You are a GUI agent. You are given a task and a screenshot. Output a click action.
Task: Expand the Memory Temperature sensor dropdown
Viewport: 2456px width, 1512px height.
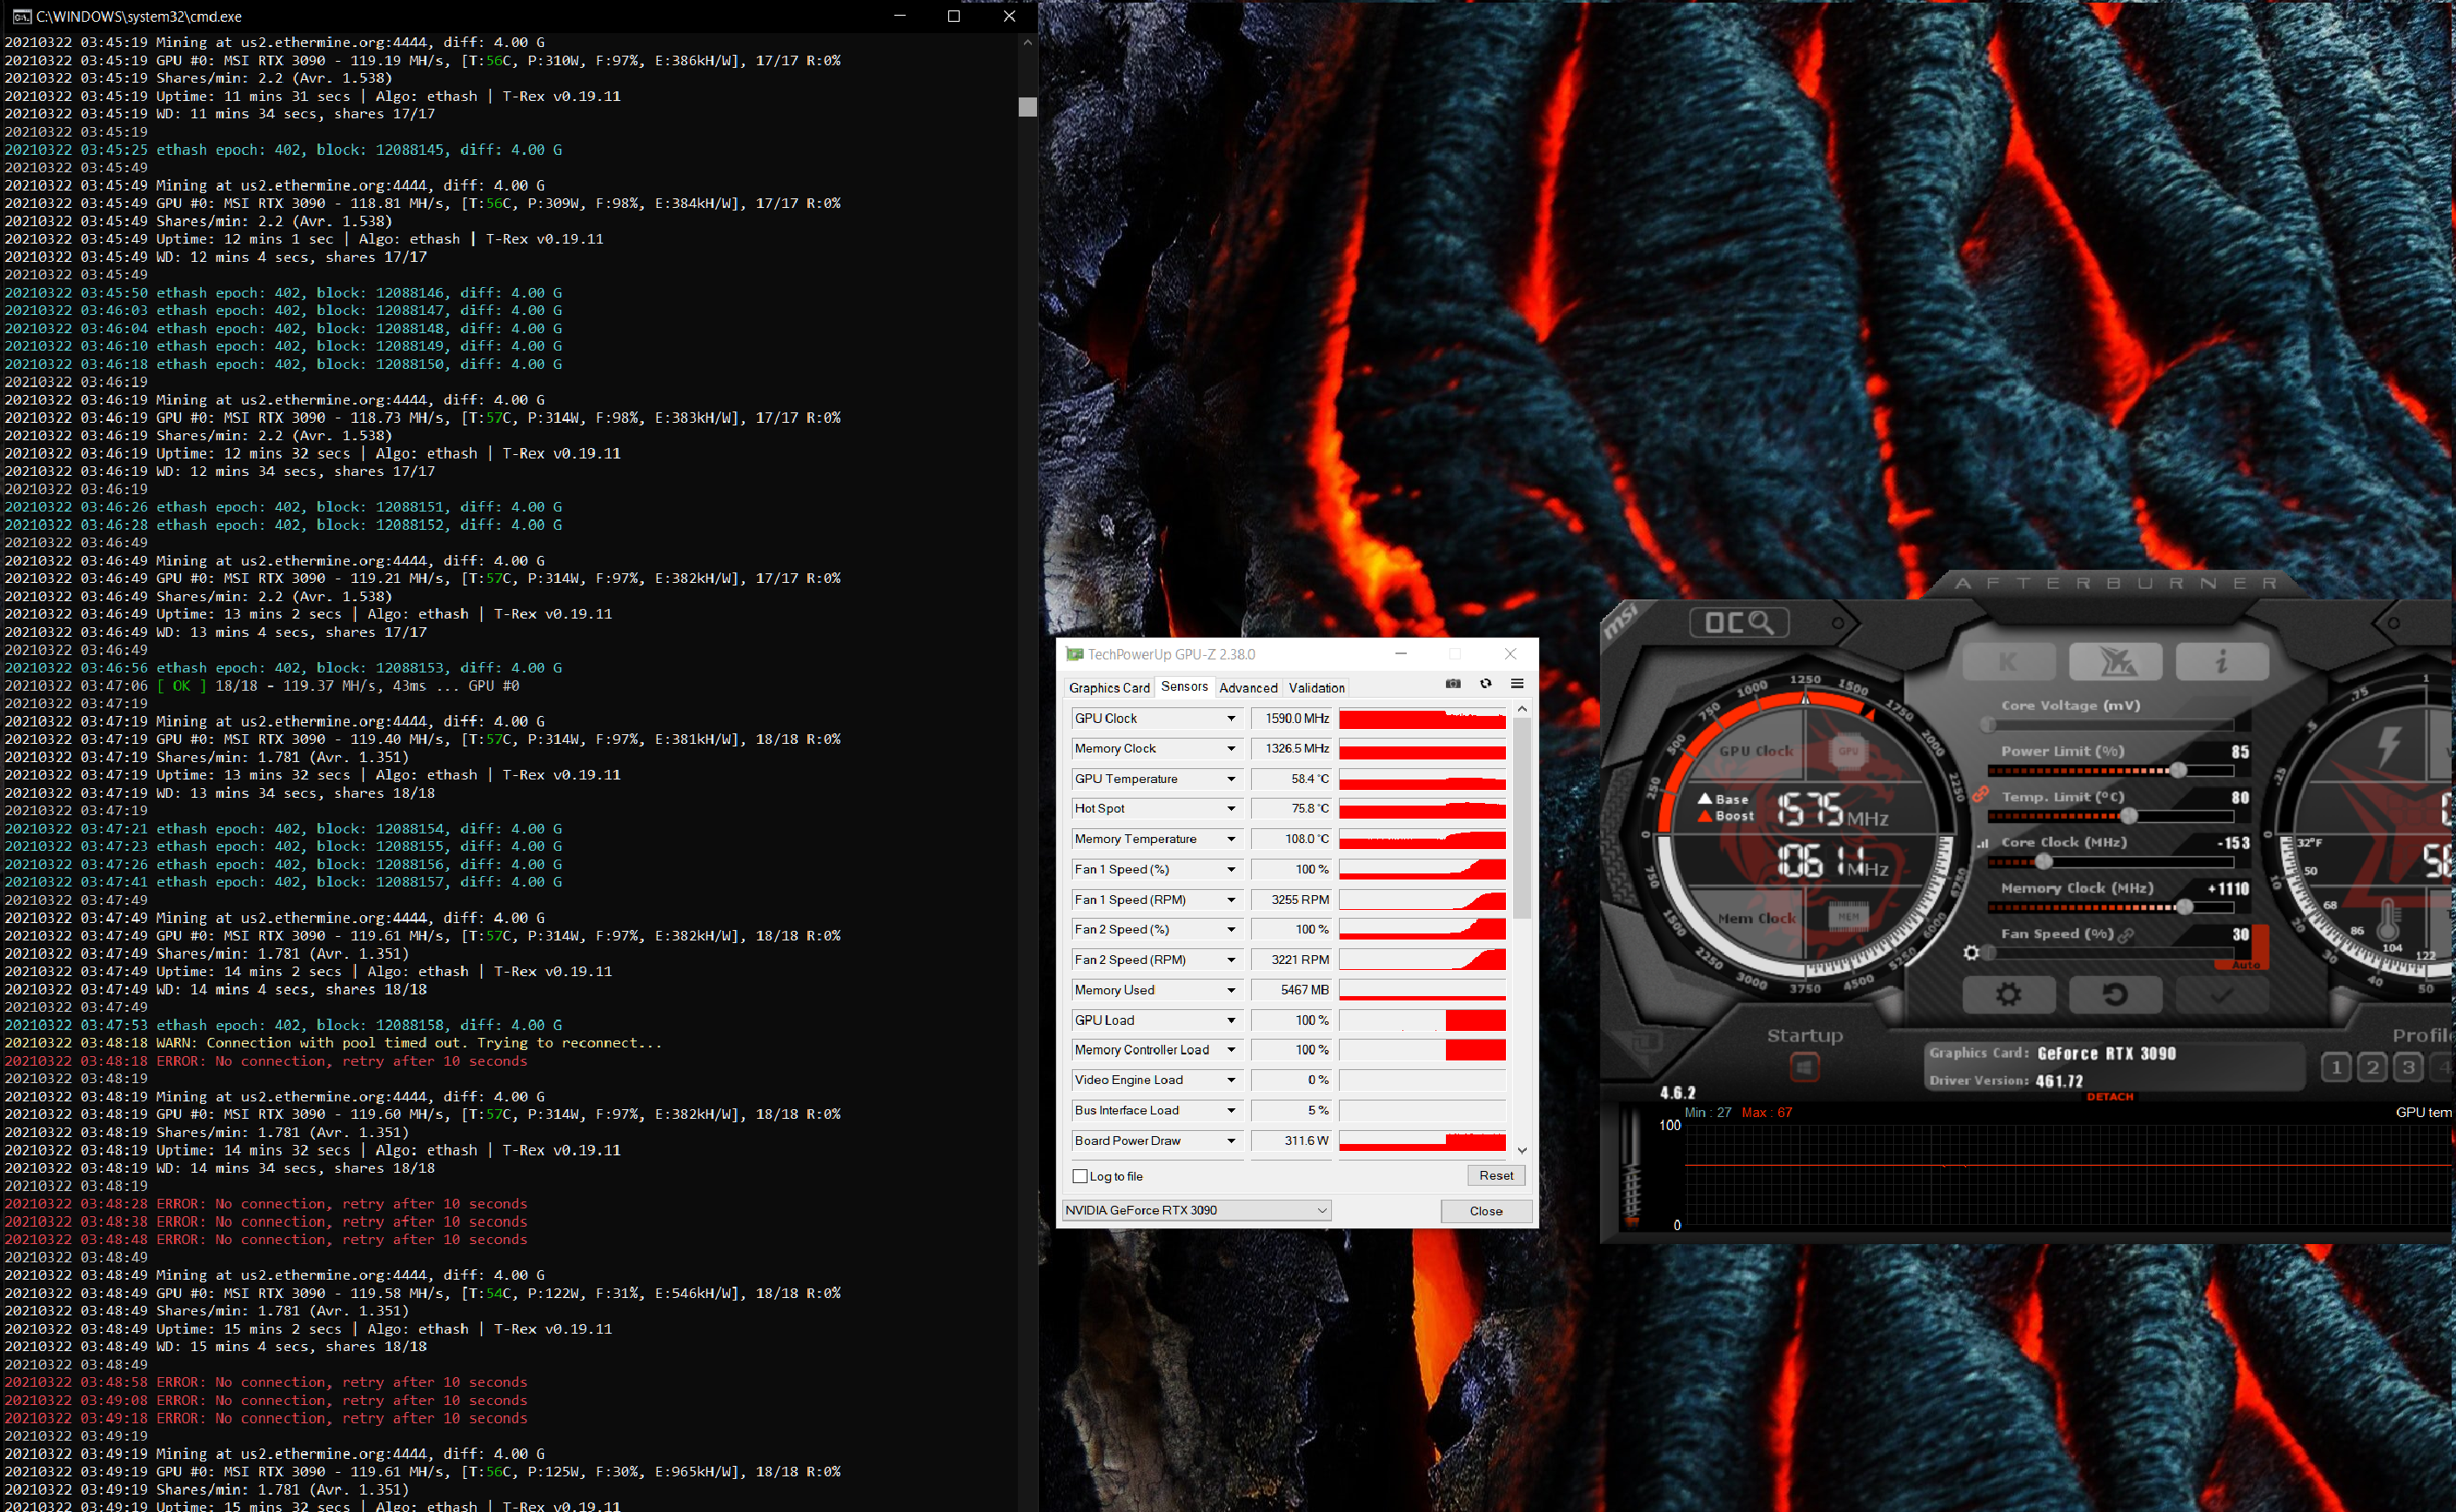(1231, 839)
